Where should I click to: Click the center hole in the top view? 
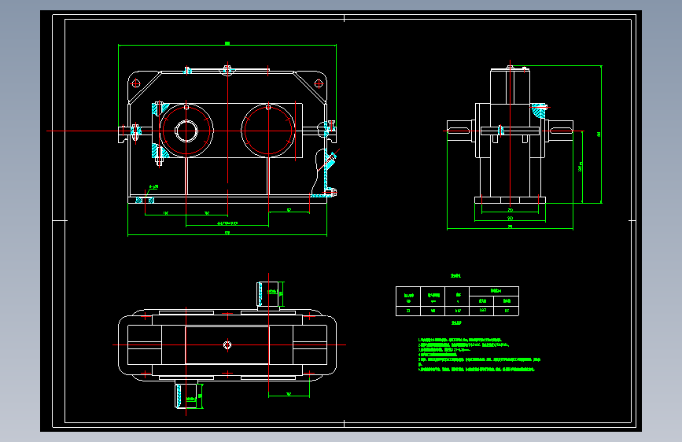point(227,345)
